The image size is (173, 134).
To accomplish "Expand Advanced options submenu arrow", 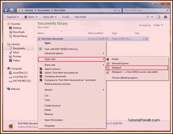I will pos(103,53).
